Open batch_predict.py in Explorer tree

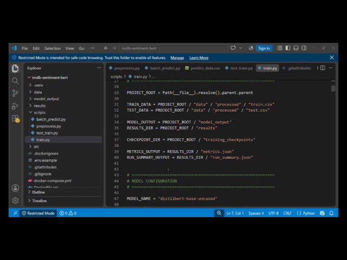[x=51, y=119]
